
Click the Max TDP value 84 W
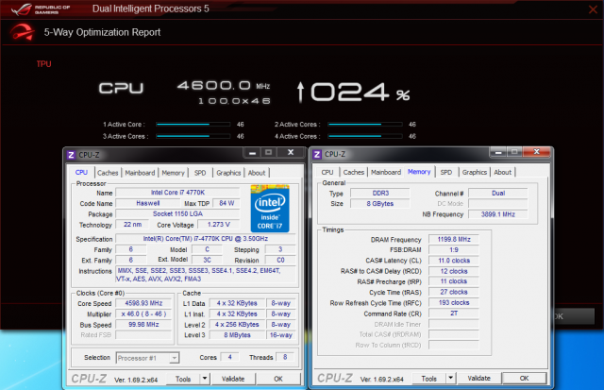pyautogui.click(x=226, y=203)
